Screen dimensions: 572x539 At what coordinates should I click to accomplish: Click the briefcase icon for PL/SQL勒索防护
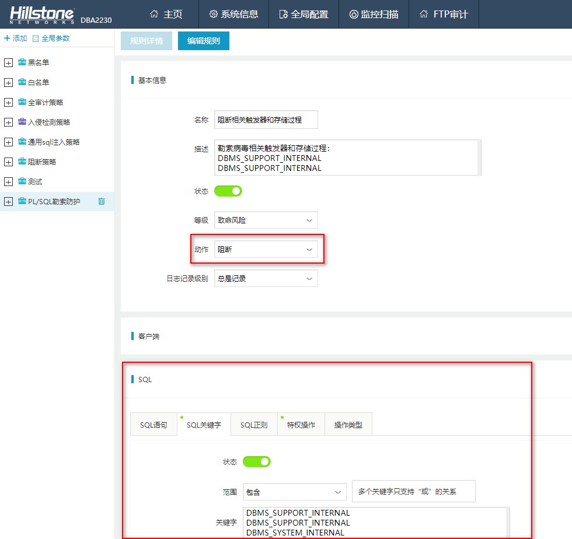[22, 201]
